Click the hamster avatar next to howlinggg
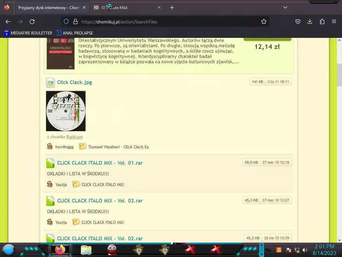 tap(50, 146)
